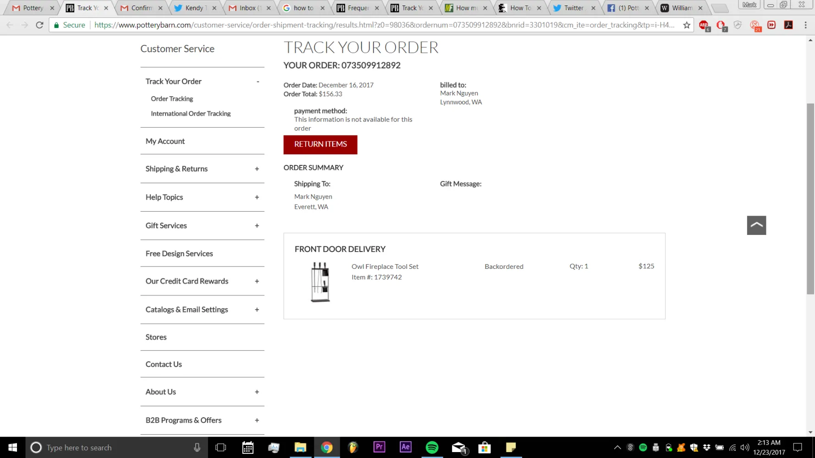Screen dimensions: 815x458
Task: Collapse the Track Your Order section
Action: (x=258, y=82)
